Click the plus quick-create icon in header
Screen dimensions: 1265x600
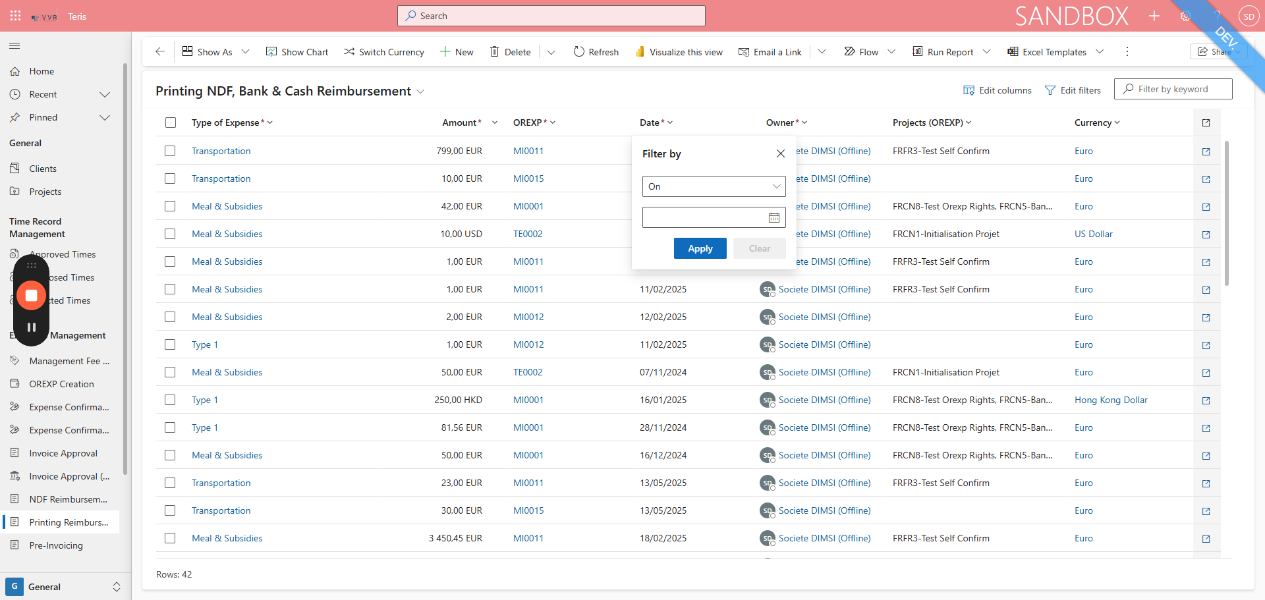[x=1154, y=16]
